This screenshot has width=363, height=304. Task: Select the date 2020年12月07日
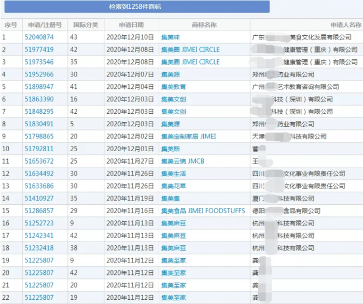point(130,74)
